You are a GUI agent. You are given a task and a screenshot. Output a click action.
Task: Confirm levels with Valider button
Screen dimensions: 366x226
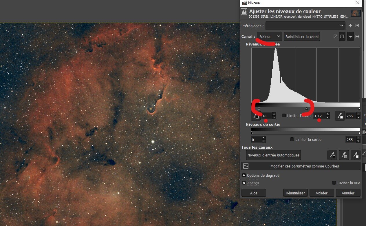coord(322,193)
